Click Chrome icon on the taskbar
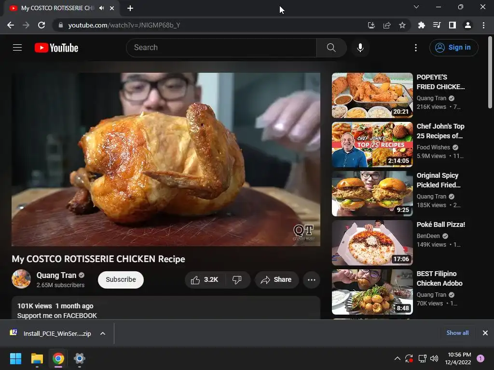The width and height of the screenshot is (494, 370). point(58,358)
